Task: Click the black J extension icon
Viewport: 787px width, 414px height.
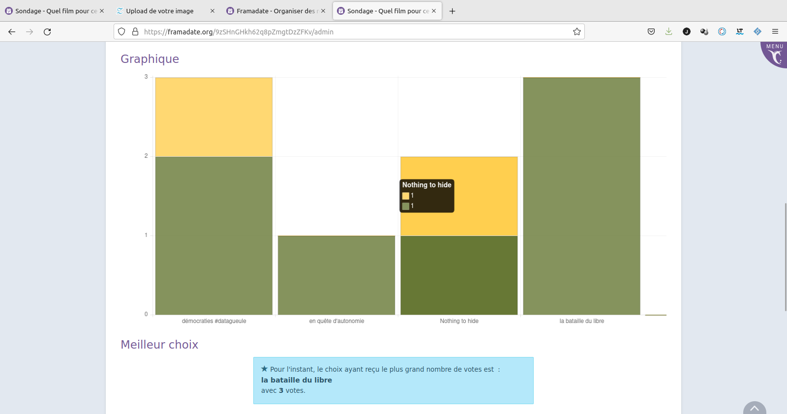Action: pyautogui.click(x=687, y=31)
